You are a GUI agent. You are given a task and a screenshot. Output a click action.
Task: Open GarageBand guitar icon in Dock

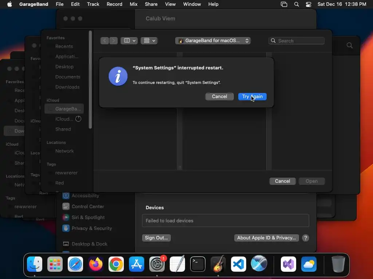click(x=218, y=264)
